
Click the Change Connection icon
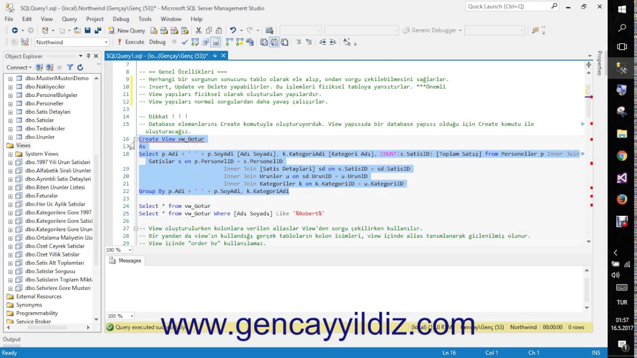click(25, 42)
